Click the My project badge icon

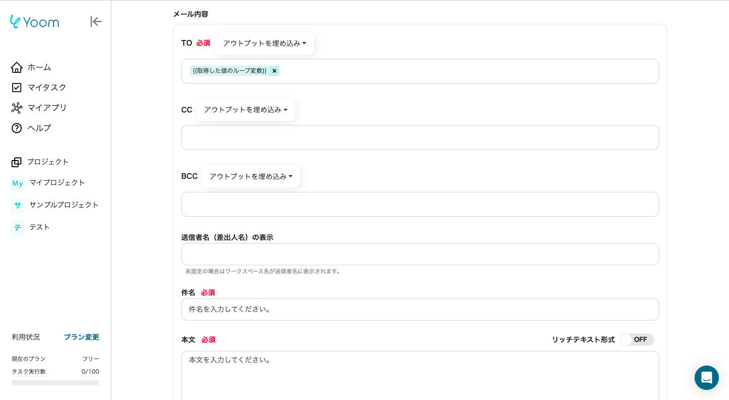(18, 183)
